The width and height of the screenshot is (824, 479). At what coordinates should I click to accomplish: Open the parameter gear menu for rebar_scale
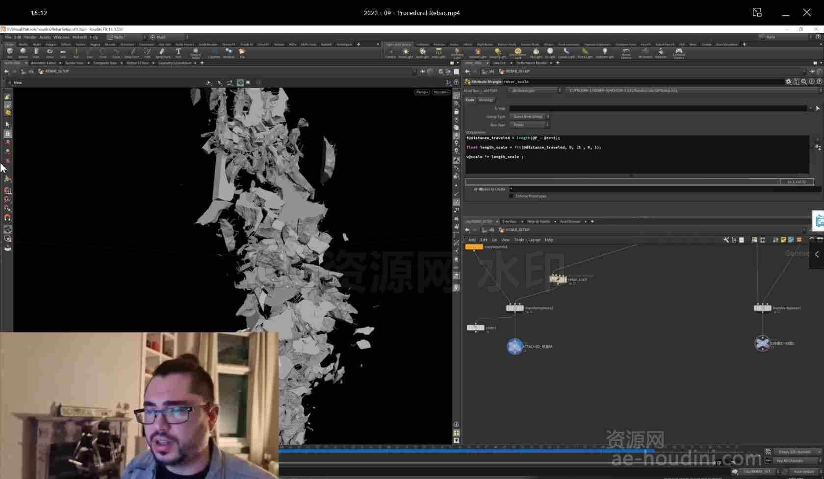click(788, 82)
